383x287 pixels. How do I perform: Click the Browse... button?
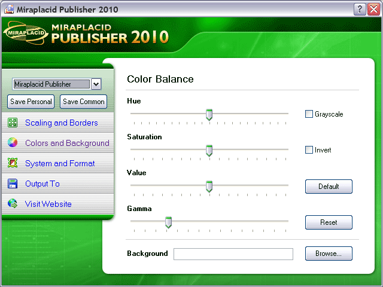pos(329,254)
